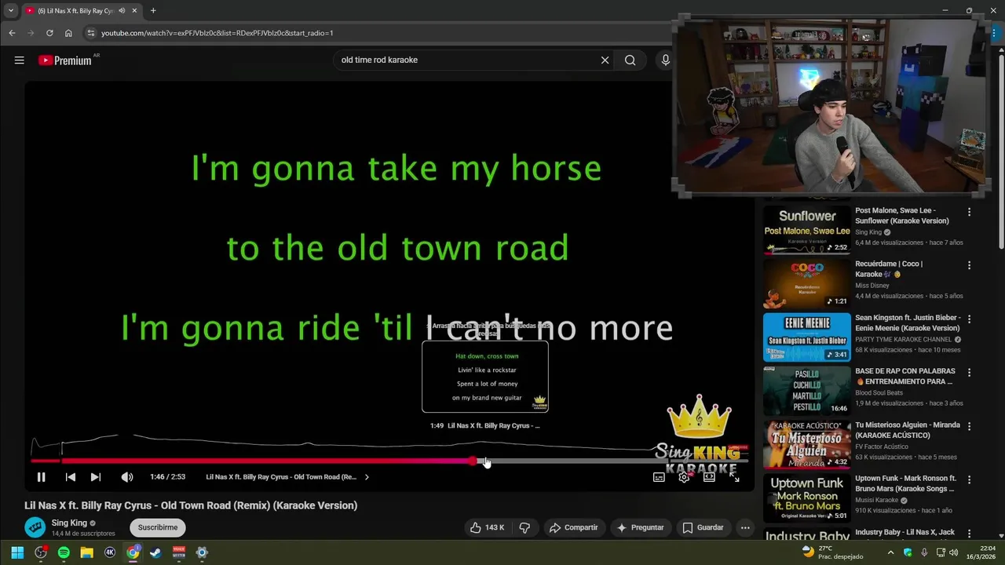Like the video with 143 K likes
Screen dimensions: 1005x565
coord(487,528)
